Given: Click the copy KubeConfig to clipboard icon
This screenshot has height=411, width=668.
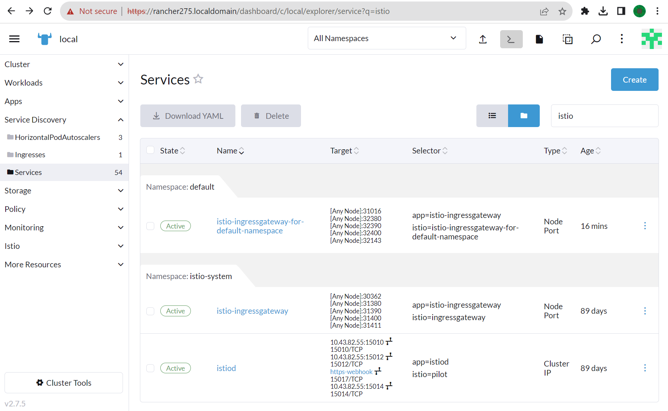Looking at the screenshot, I should pos(567,39).
